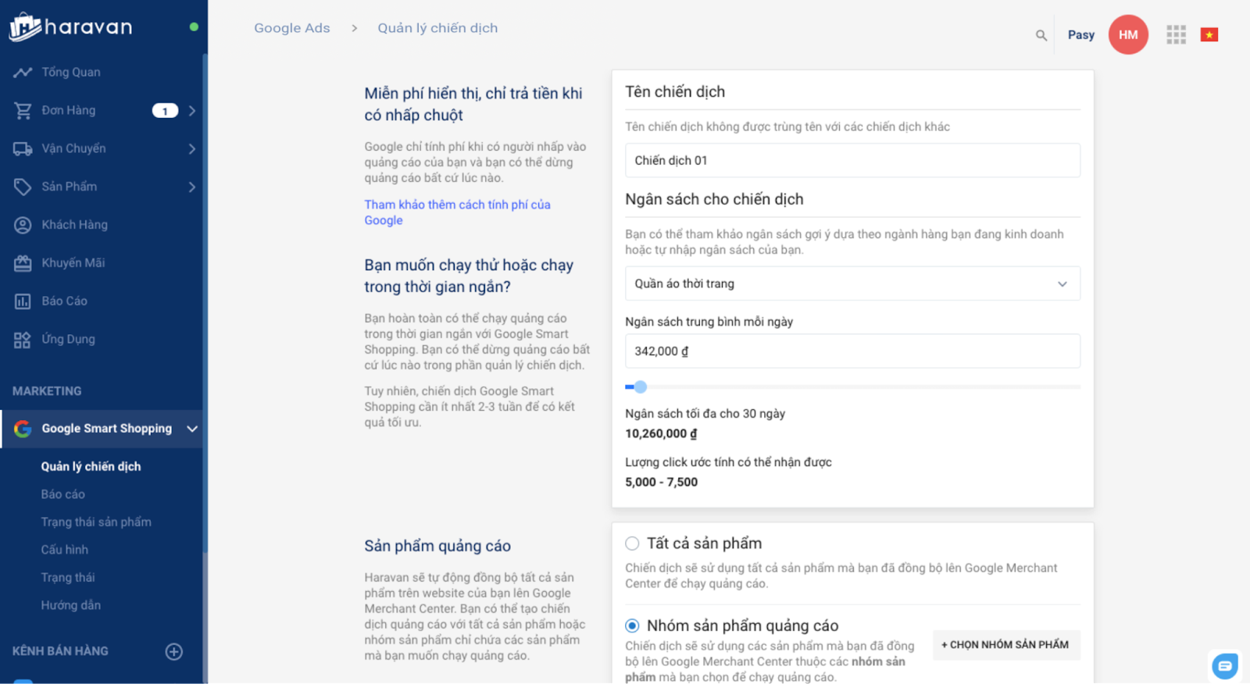Click the Pasy account name
Image resolution: width=1250 pixels, height=684 pixels.
click(x=1081, y=35)
